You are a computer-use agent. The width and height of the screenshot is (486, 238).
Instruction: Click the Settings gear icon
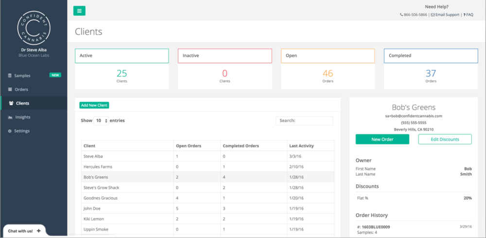click(10, 131)
